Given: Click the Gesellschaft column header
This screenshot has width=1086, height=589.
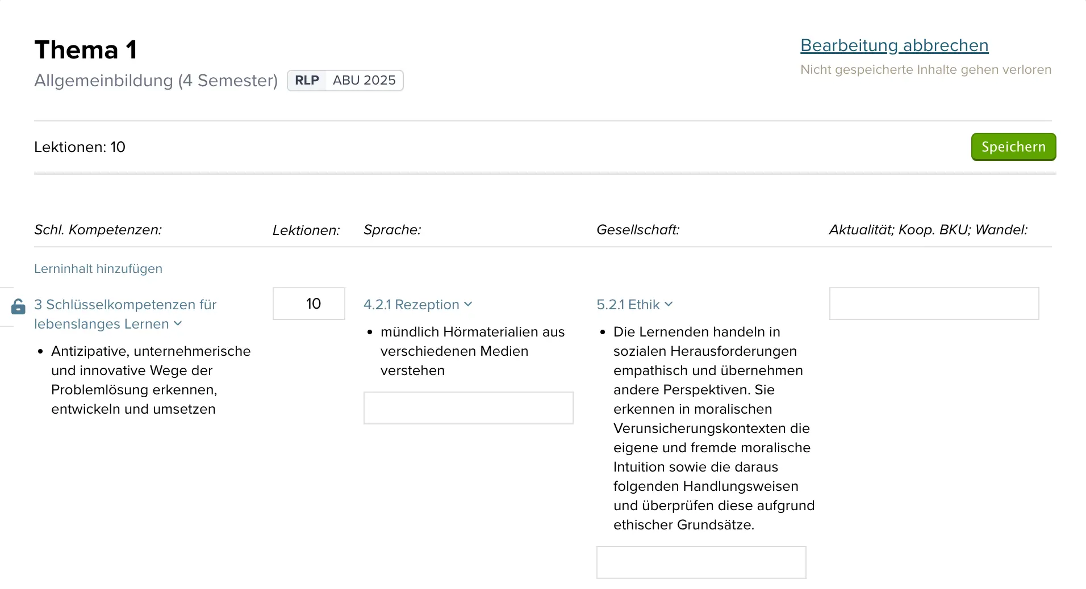Looking at the screenshot, I should tap(637, 230).
